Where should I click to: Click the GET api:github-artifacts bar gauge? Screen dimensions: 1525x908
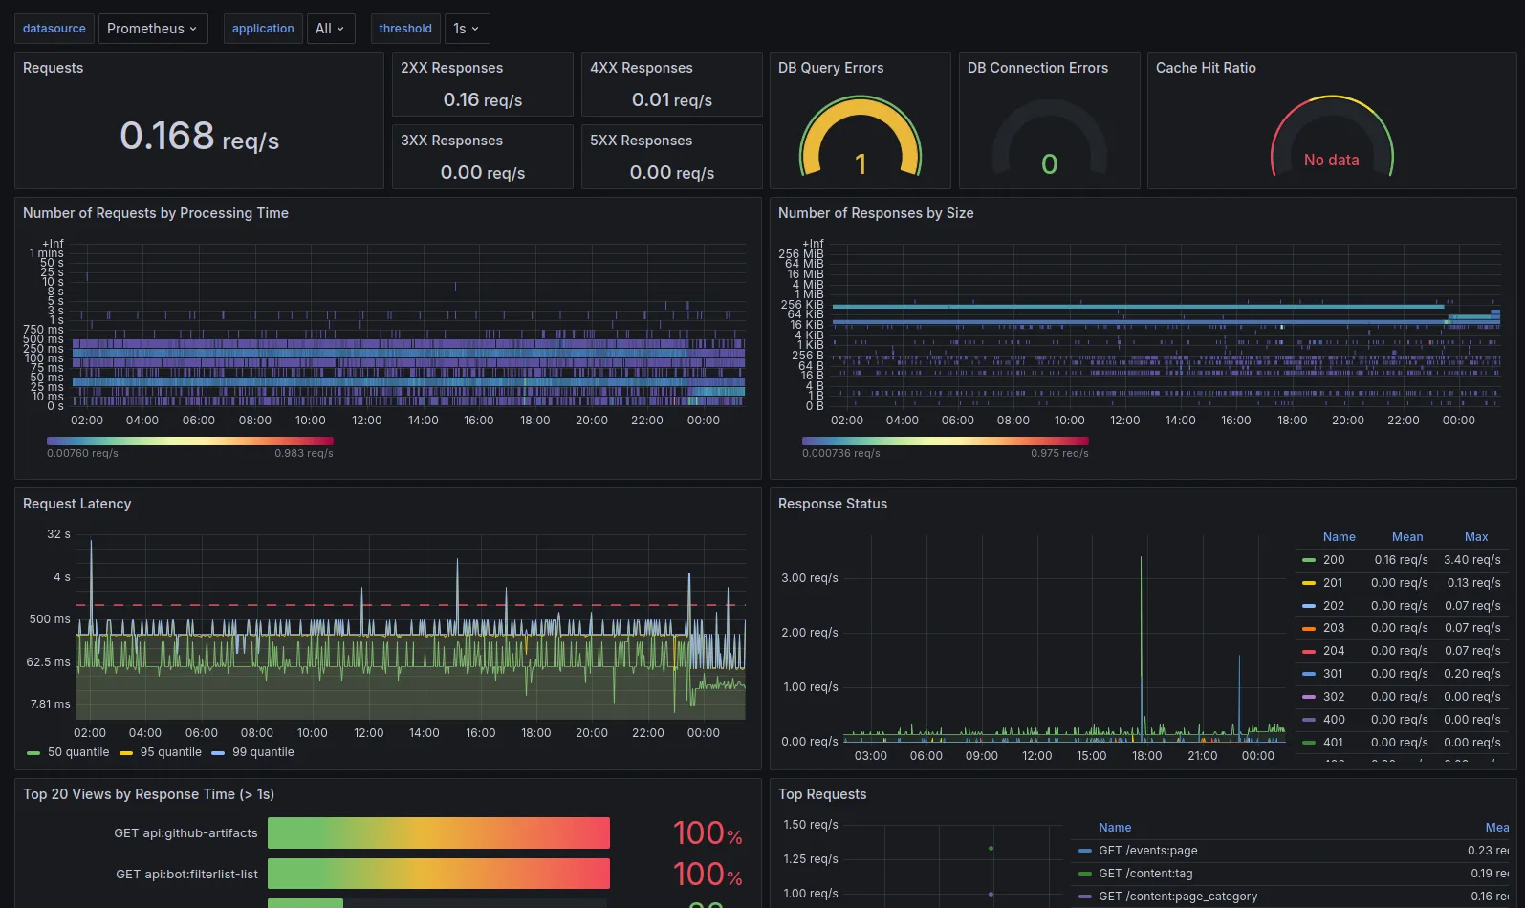tap(438, 833)
